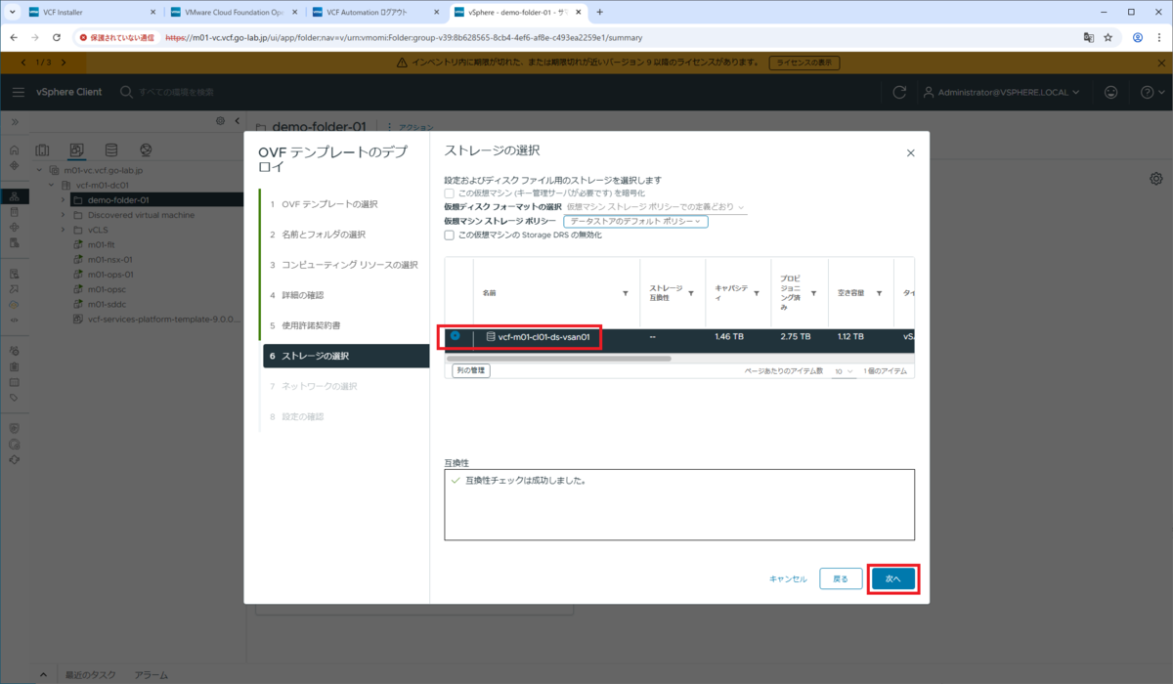Expand demo-folder-01 tree node
Image resolution: width=1173 pixels, height=684 pixels.
64,199
